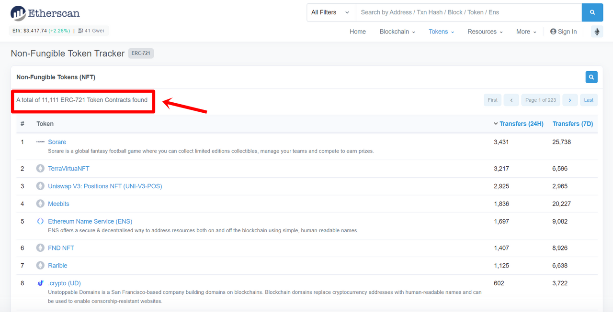Click the Sorare token logo

(40, 142)
